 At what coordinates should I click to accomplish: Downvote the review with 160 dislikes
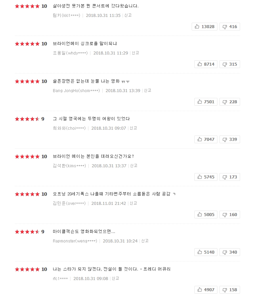[x=230, y=215]
